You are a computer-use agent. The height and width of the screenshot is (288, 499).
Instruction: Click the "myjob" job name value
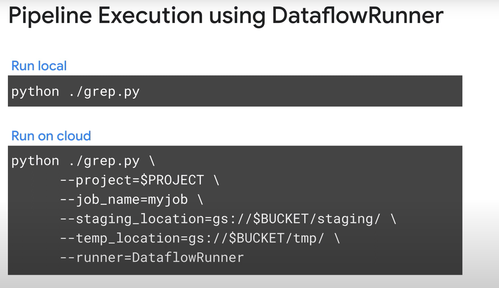[168, 199]
